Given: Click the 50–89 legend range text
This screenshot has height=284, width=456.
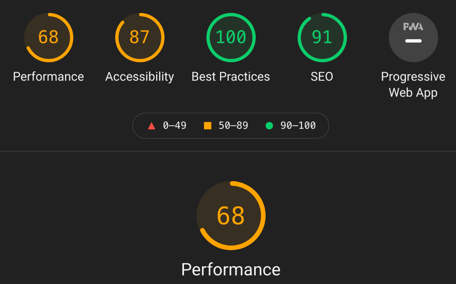Looking at the screenshot, I should coord(233,125).
